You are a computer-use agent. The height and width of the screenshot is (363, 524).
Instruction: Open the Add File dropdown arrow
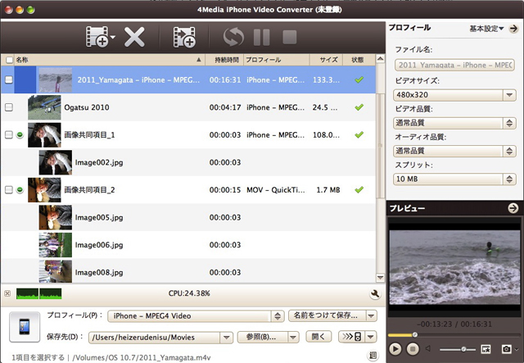tap(113, 37)
